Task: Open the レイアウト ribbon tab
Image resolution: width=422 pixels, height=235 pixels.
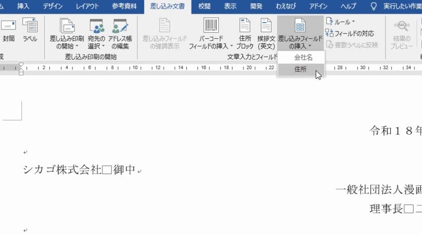Action: [87, 6]
